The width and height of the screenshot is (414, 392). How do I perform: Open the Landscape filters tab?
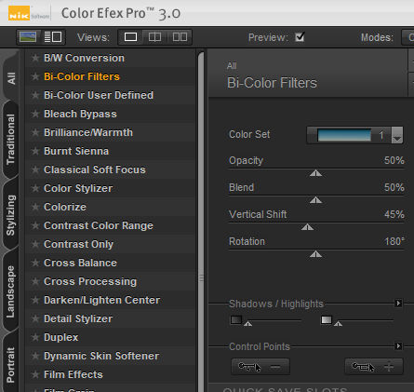click(x=11, y=291)
